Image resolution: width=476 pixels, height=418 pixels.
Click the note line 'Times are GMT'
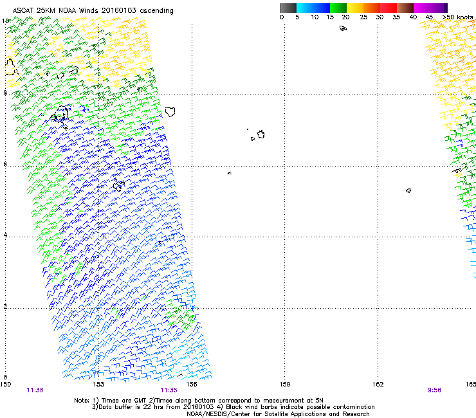point(123,401)
